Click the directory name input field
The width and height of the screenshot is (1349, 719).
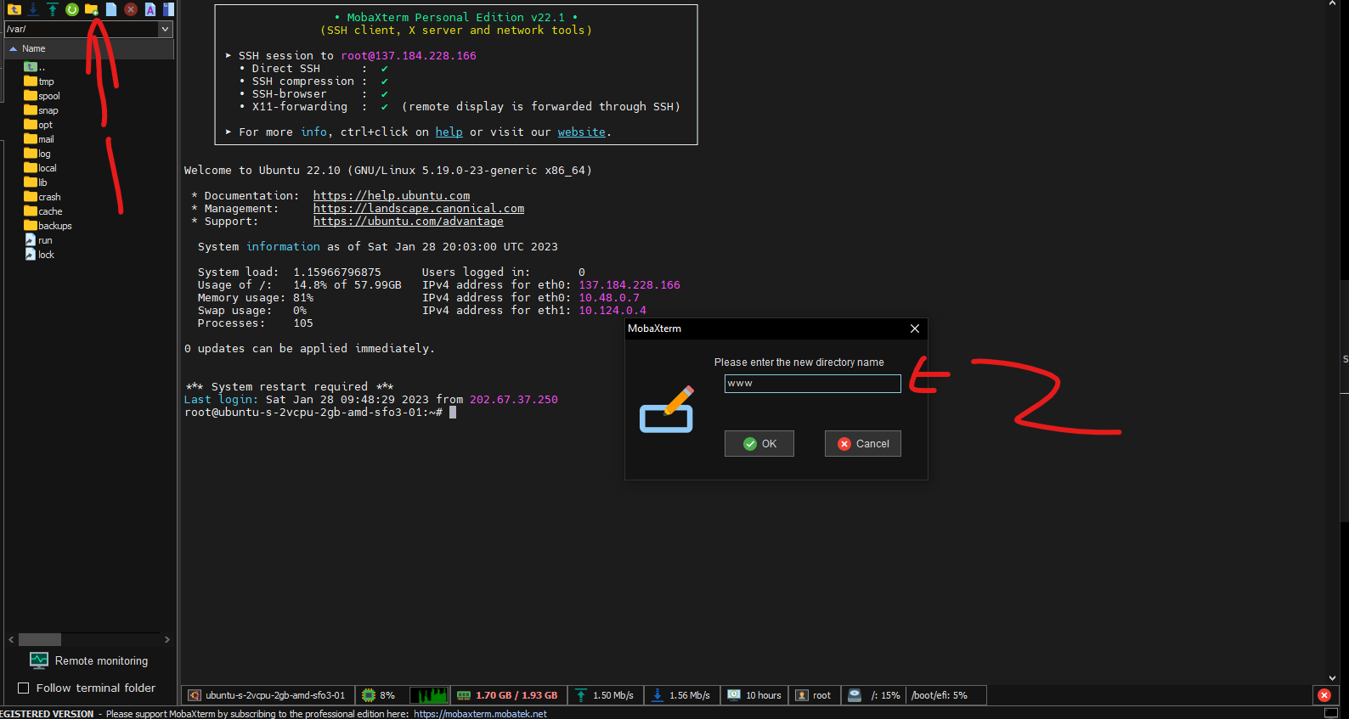click(812, 384)
